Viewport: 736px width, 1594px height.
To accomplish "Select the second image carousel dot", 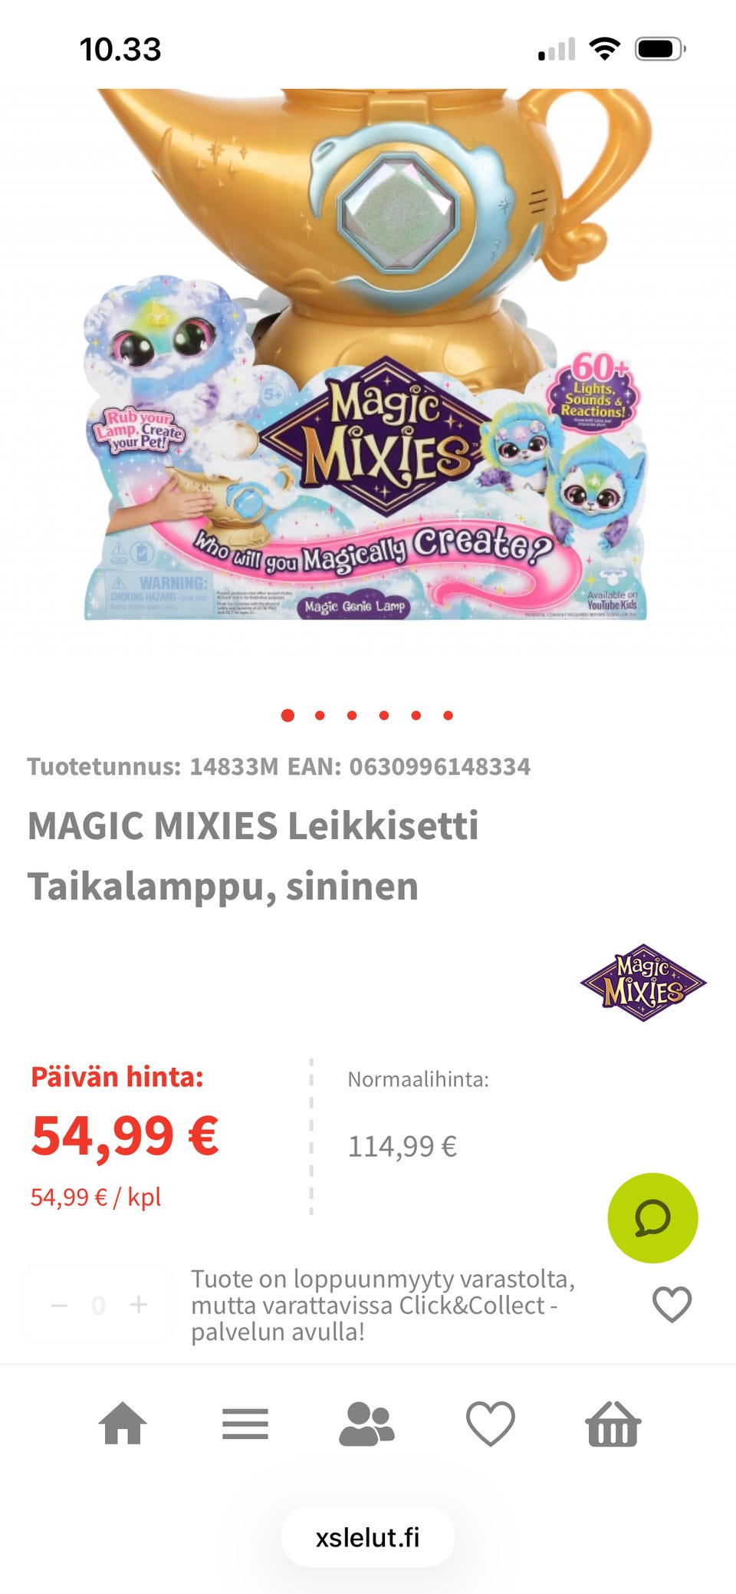I will (320, 716).
